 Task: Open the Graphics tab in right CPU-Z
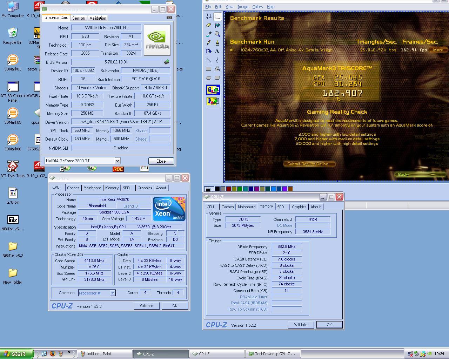(x=299, y=207)
